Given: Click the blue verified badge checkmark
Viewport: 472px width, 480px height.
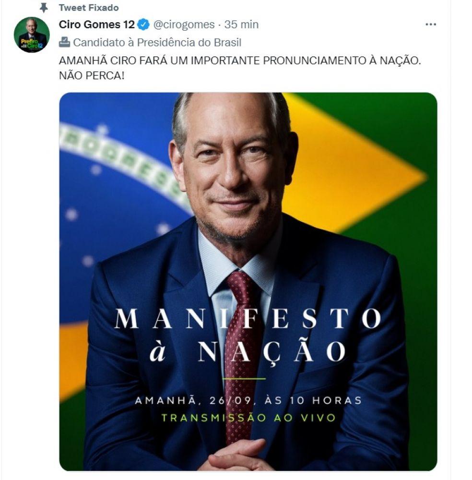Looking at the screenshot, I should (143, 24).
